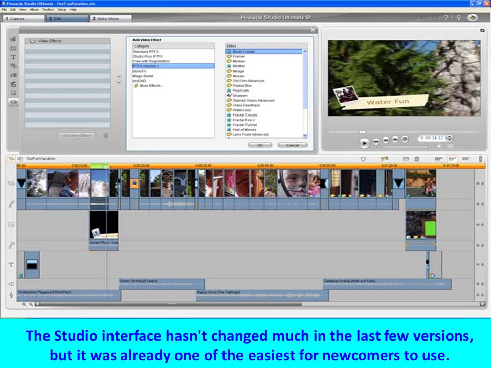
Task: Switch to text list view icon
Action: coord(465,159)
